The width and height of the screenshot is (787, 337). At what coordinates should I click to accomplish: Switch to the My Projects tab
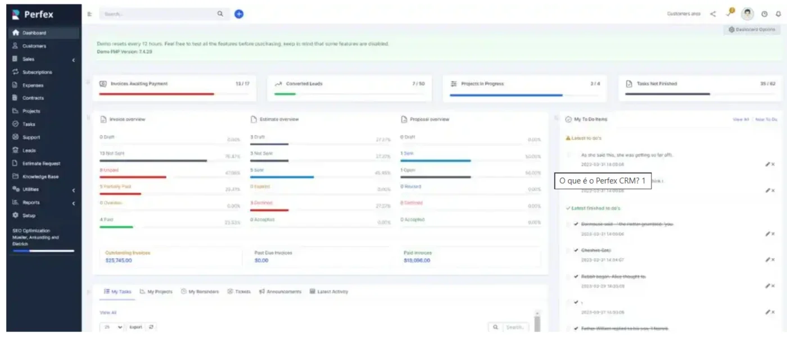[156, 292]
